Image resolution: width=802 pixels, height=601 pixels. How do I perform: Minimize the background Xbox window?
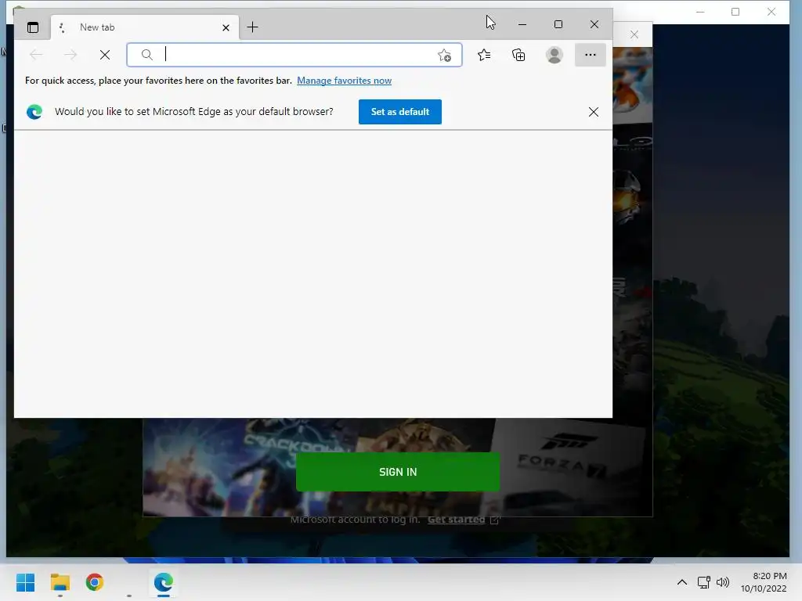click(700, 12)
